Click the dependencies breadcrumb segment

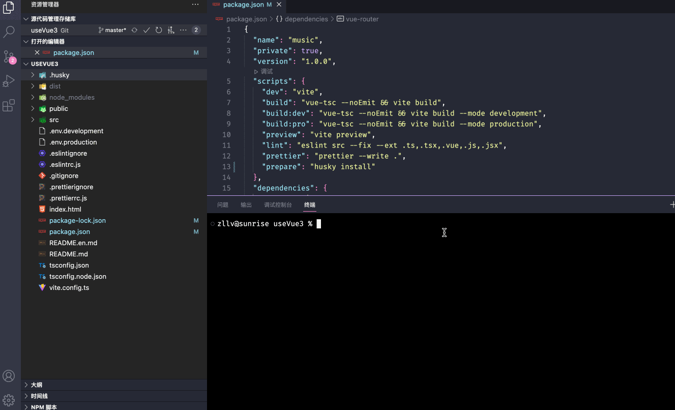pos(302,19)
